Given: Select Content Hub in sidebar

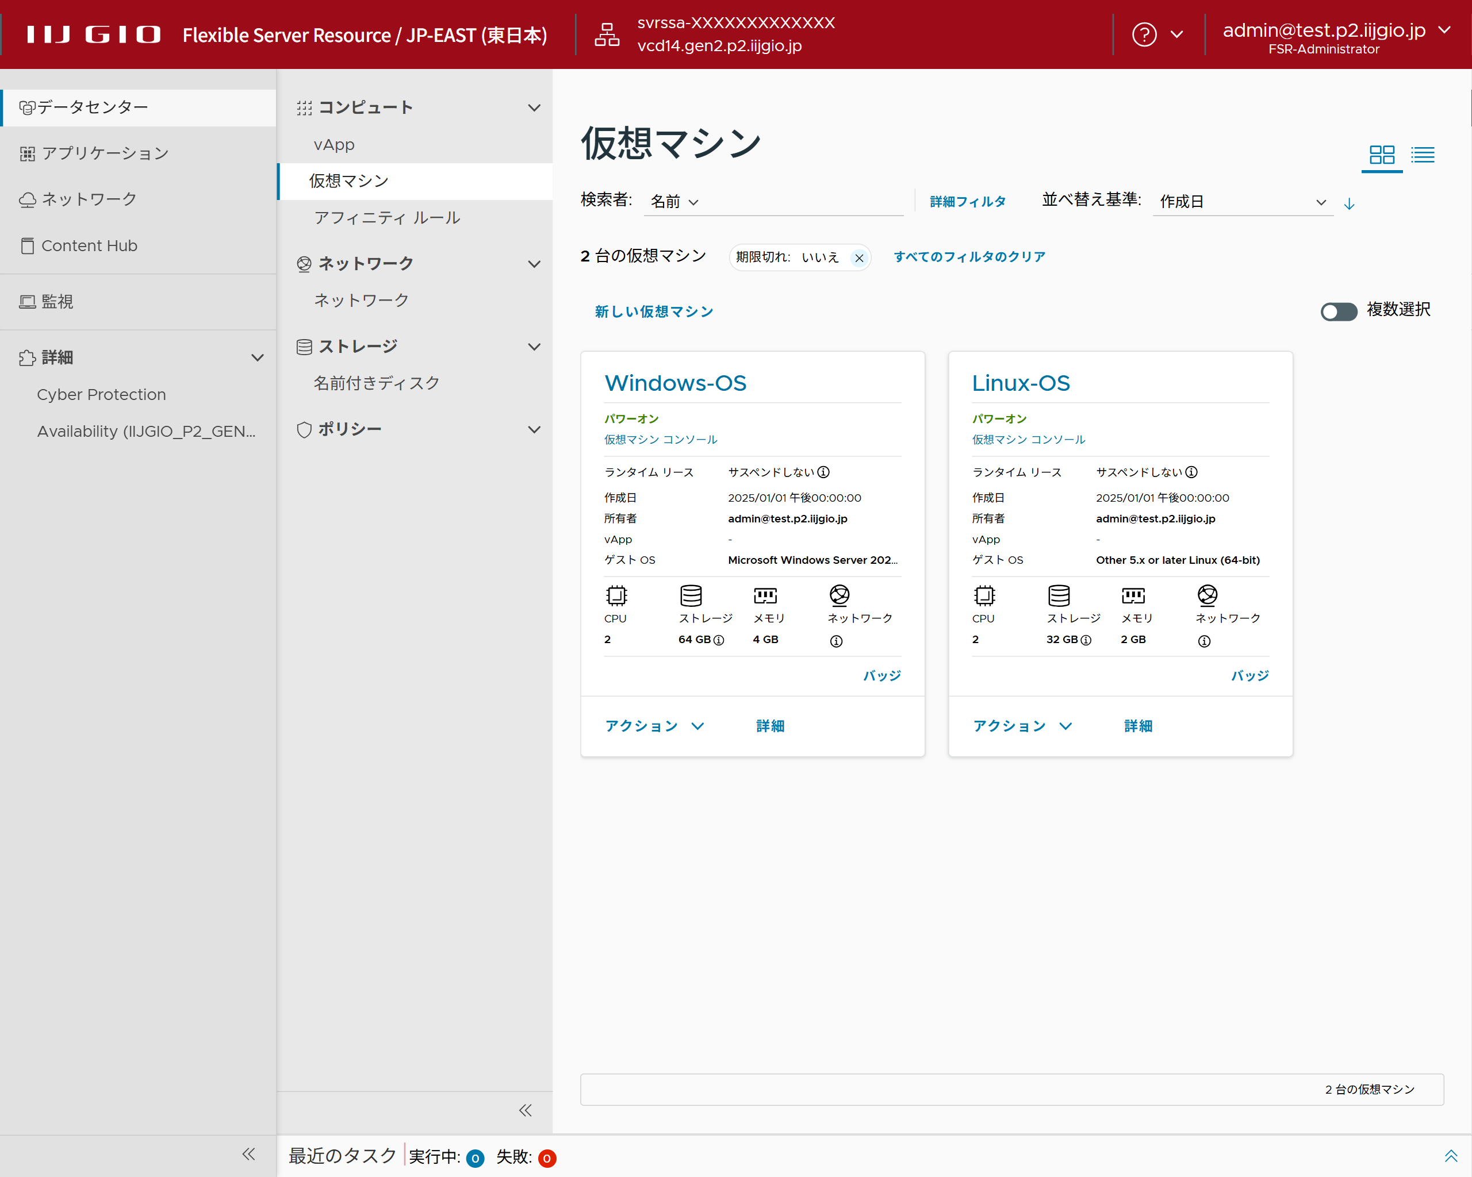Looking at the screenshot, I should (x=89, y=245).
